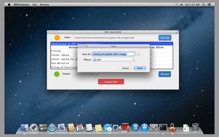This screenshot has height=137, width=219.
Task: Click the green Output status circle
Action: click(57, 74)
